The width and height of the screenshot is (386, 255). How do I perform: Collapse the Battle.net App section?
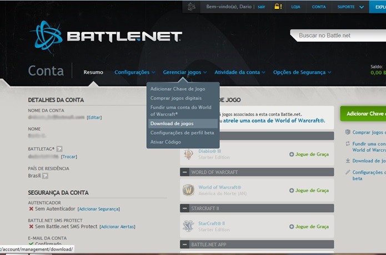pos(184,244)
